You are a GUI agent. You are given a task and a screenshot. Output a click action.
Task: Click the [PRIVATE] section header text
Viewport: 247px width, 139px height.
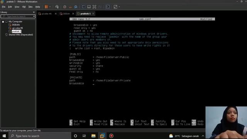[76, 78]
